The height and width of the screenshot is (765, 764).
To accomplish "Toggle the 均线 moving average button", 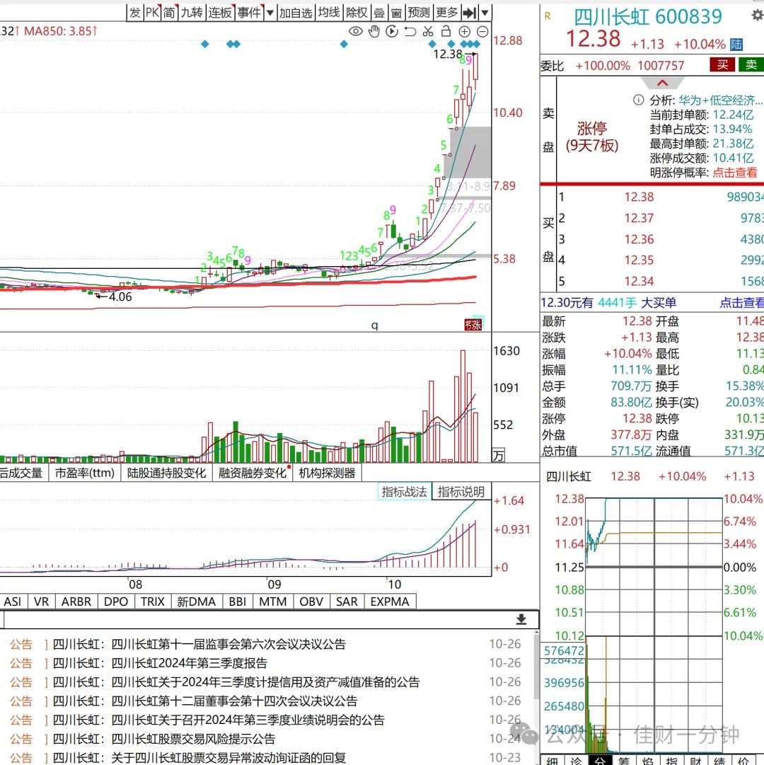I will point(329,13).
